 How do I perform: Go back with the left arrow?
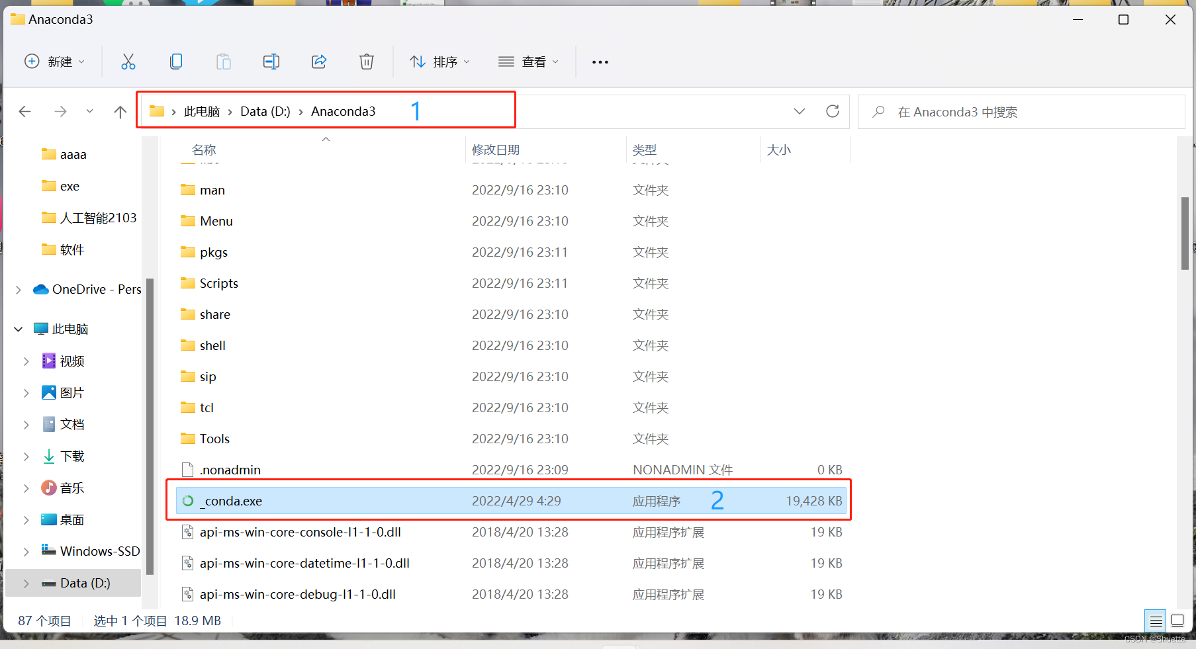click(x=25, y=111)
